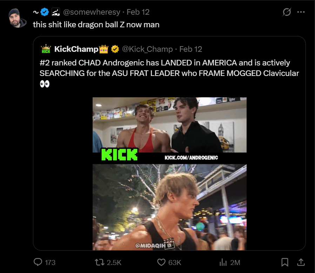Open the quoted tweet text starting '#2 ranked CHAD'

point(165,68)
